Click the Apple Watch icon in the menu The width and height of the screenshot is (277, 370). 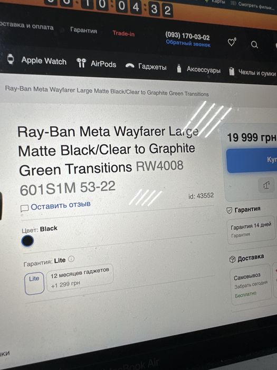[x=11, y=59]
